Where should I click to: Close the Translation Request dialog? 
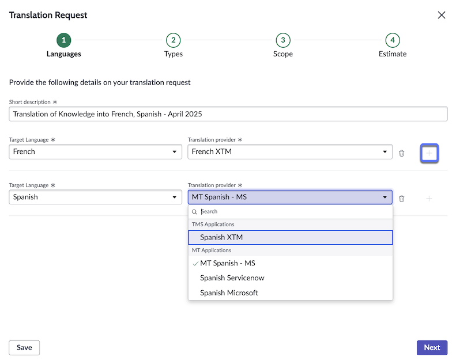[442, 15]
